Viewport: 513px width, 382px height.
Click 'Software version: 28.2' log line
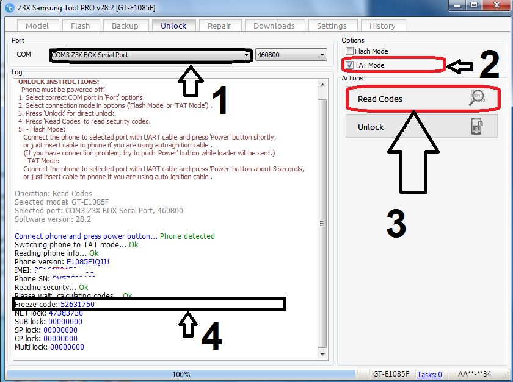53,219
